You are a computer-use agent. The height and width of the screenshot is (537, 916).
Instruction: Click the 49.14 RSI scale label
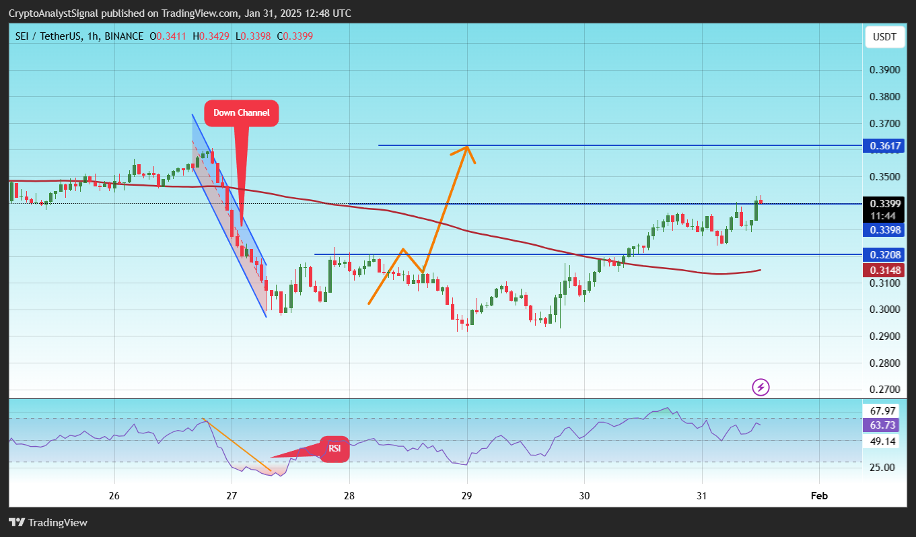(x=882, y=441)
